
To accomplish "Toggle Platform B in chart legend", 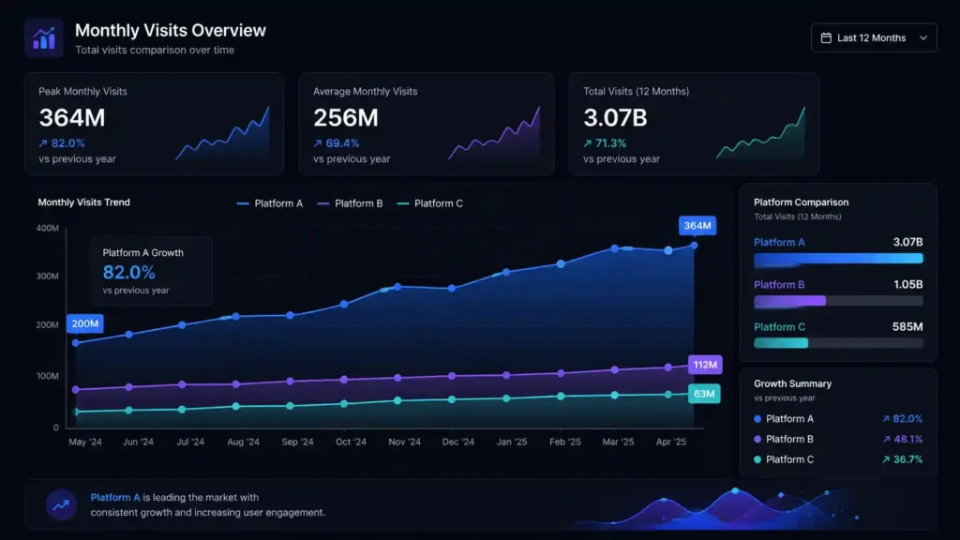I will pos(350,203).
